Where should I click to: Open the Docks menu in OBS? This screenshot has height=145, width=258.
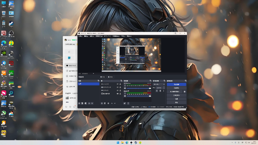click(x=99, y=36)
